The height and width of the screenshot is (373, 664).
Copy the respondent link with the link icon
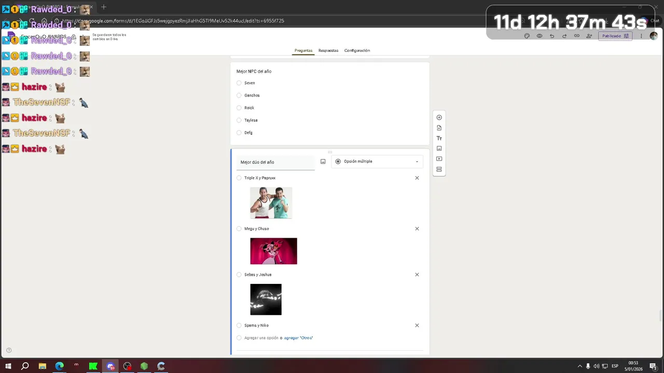[577, 36]
